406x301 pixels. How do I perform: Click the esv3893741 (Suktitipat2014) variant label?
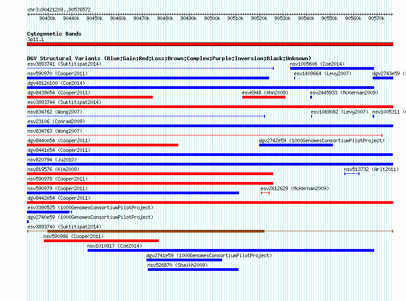point(64,64)
